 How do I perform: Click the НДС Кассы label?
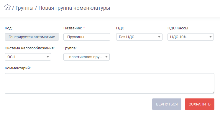point(178,28)
